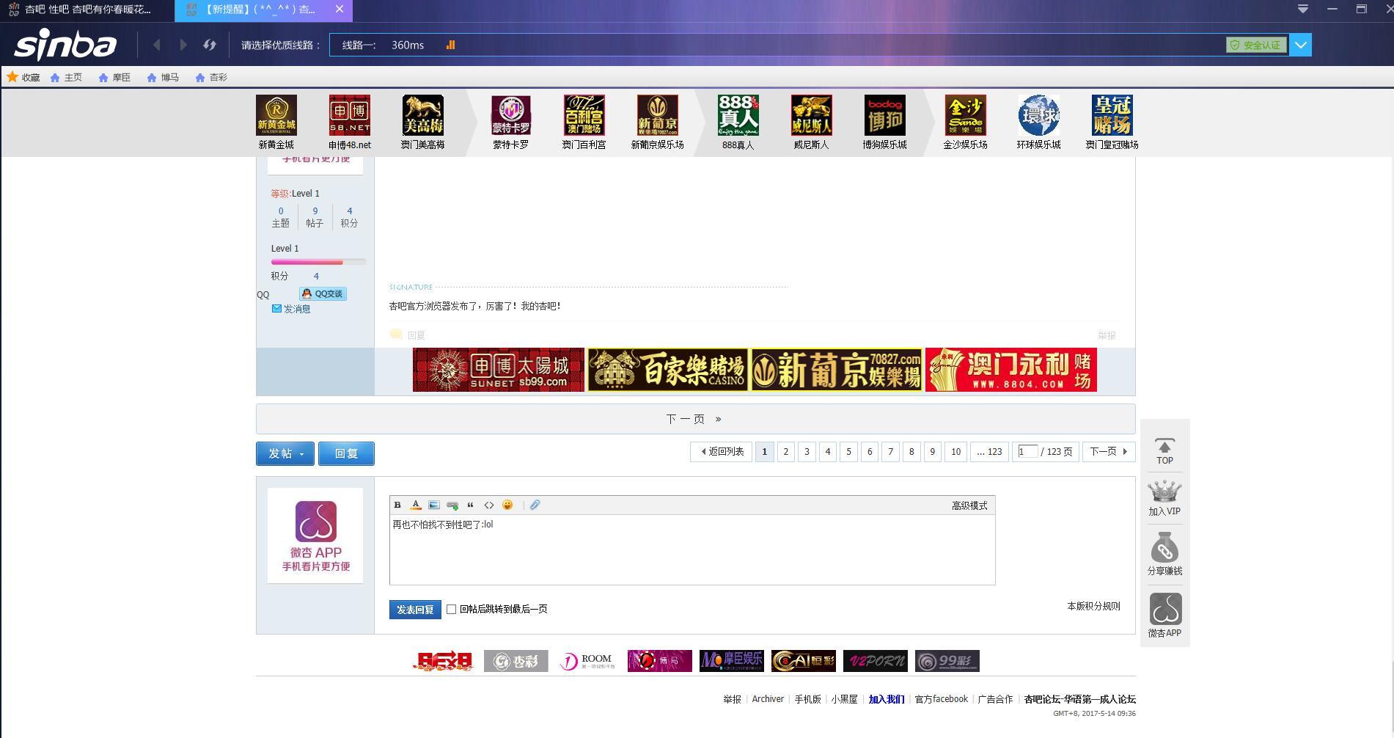Open the 环球娱乐城 globe icon
Screen dimensions: 1394x738
(1038, 115)
